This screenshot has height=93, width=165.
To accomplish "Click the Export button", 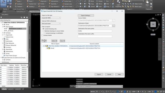I will [x=99, y=74].
